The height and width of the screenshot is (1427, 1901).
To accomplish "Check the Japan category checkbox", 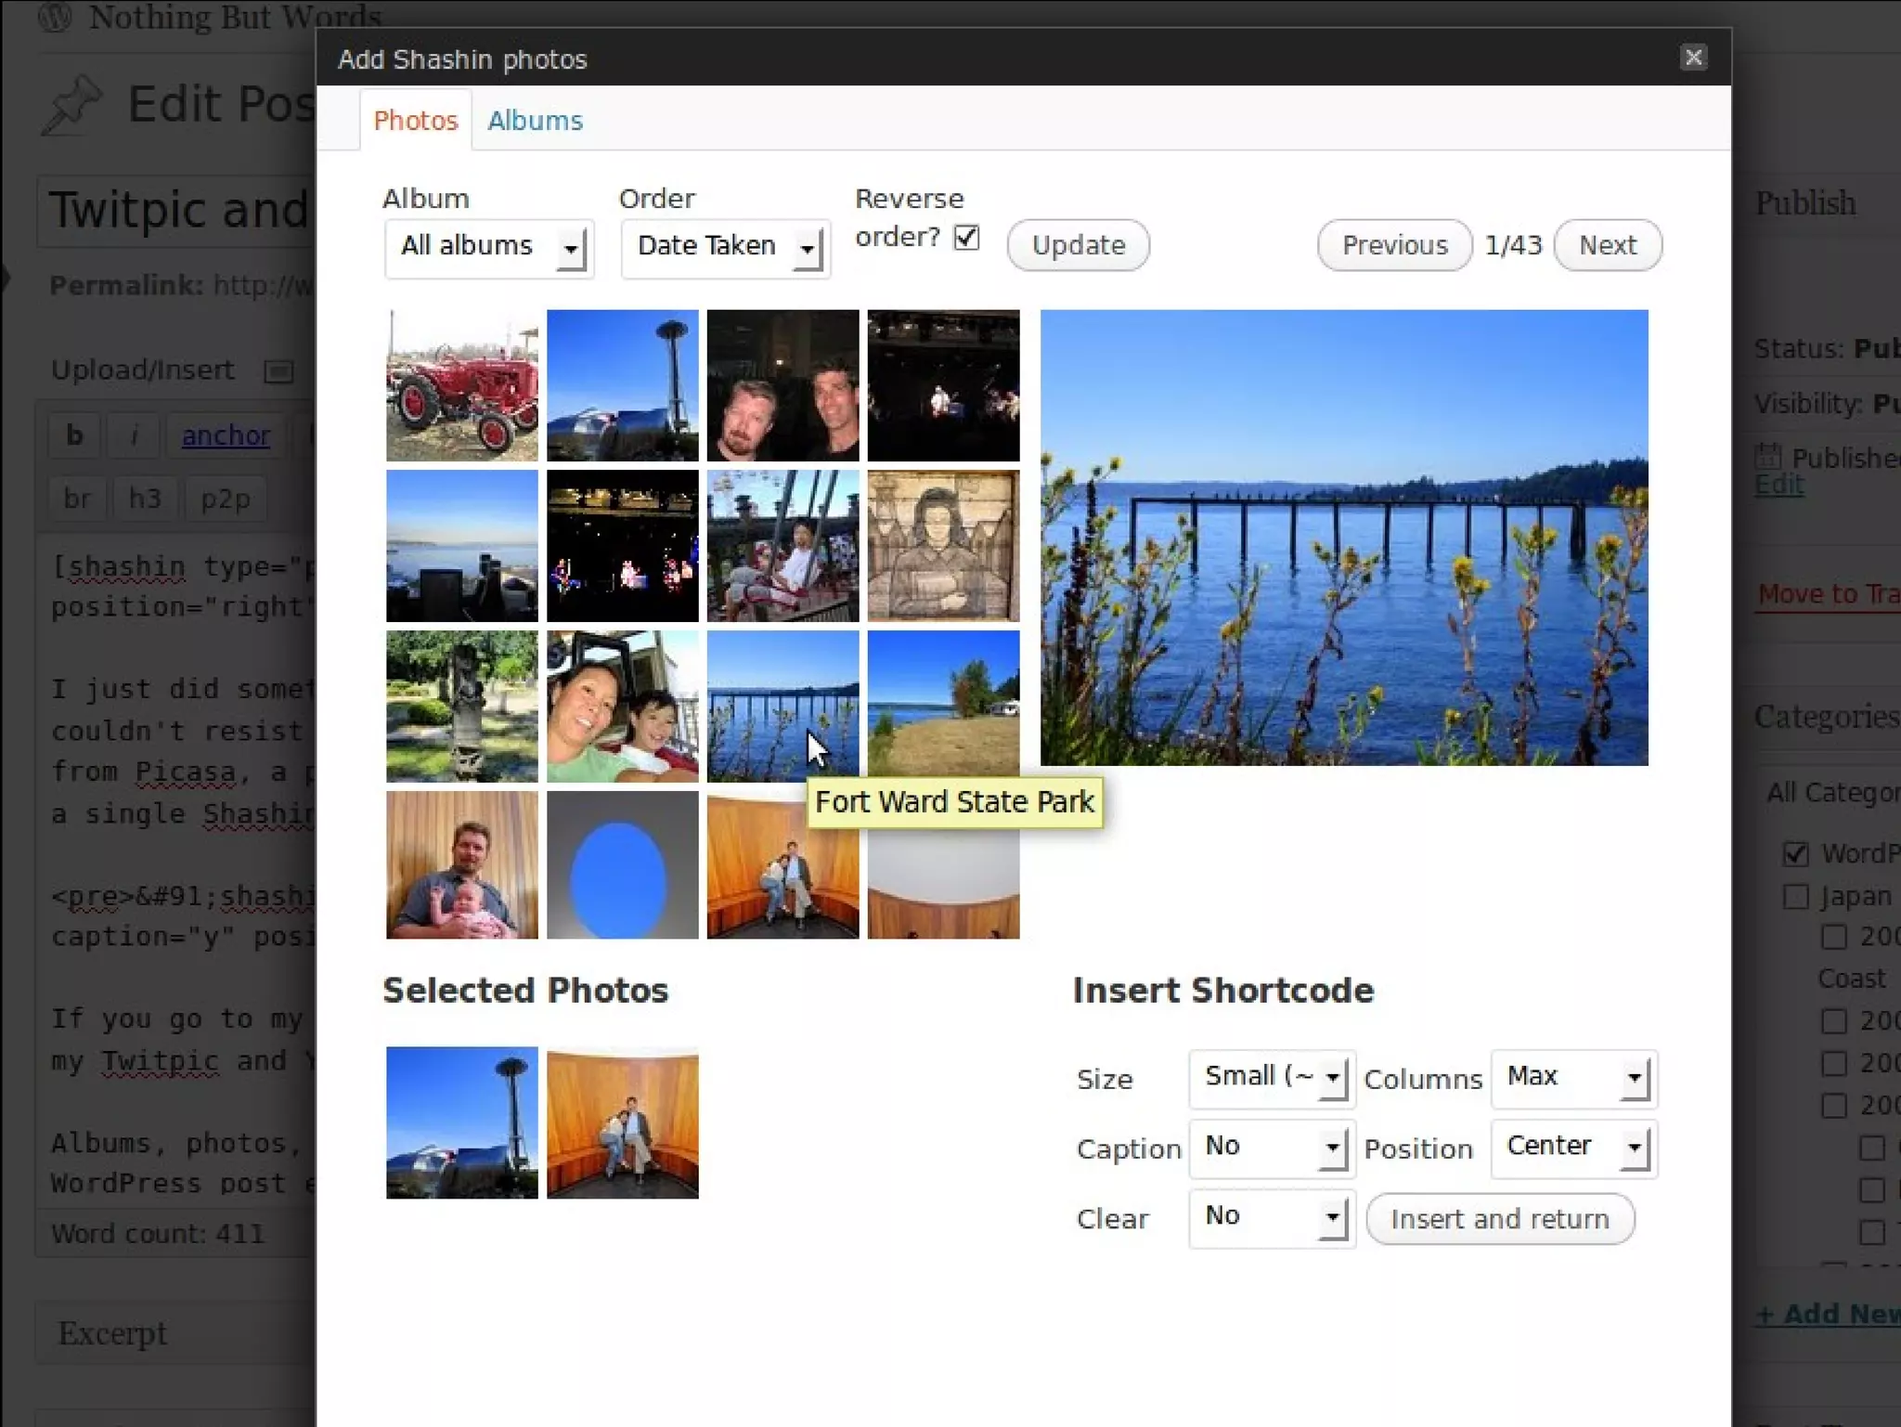I will (x=1796, y=896).
